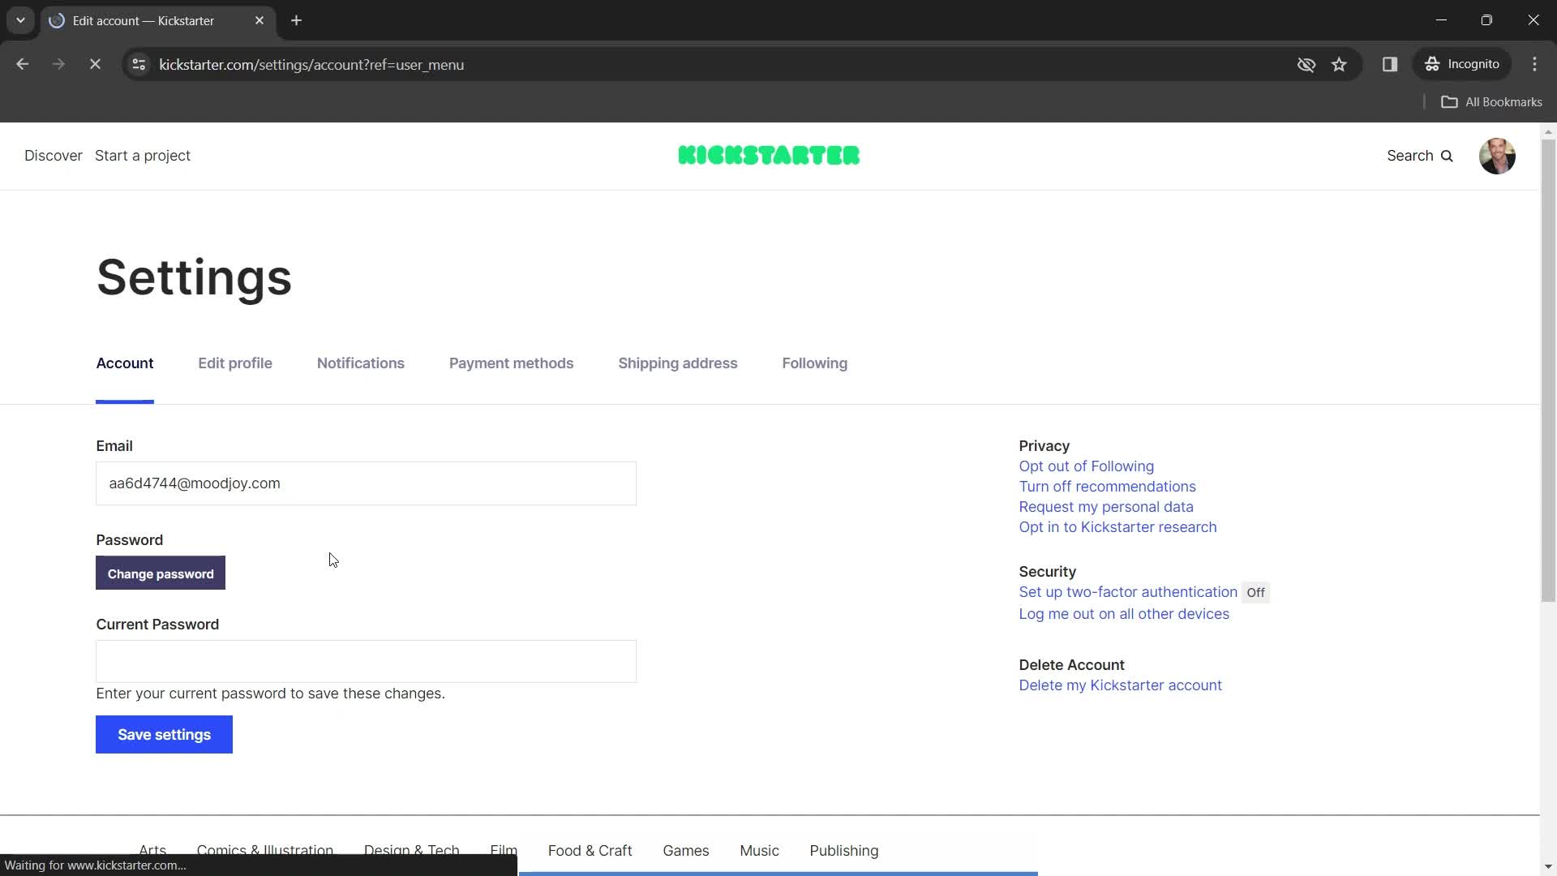Screen dimensions: 1557x876
Task: Set up two-factor authentication link
Action: pos(1128,592)
